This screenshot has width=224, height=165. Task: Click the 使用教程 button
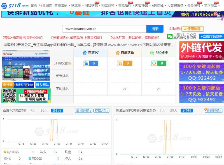pos(193,29)
